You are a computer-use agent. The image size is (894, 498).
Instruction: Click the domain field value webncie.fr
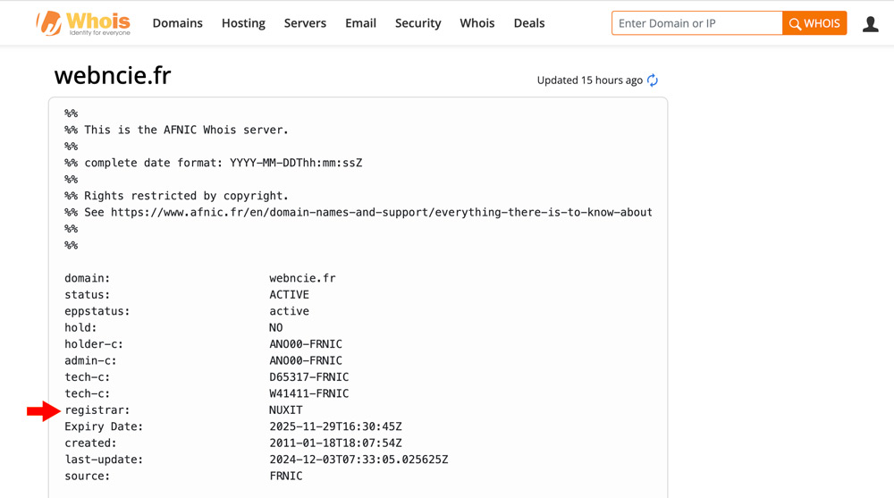[x=302, y=278]
